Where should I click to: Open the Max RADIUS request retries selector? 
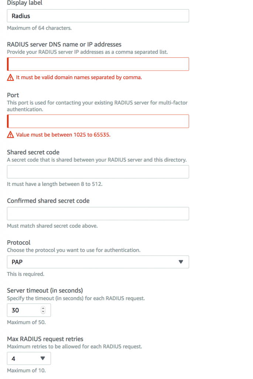coord(29,358)
